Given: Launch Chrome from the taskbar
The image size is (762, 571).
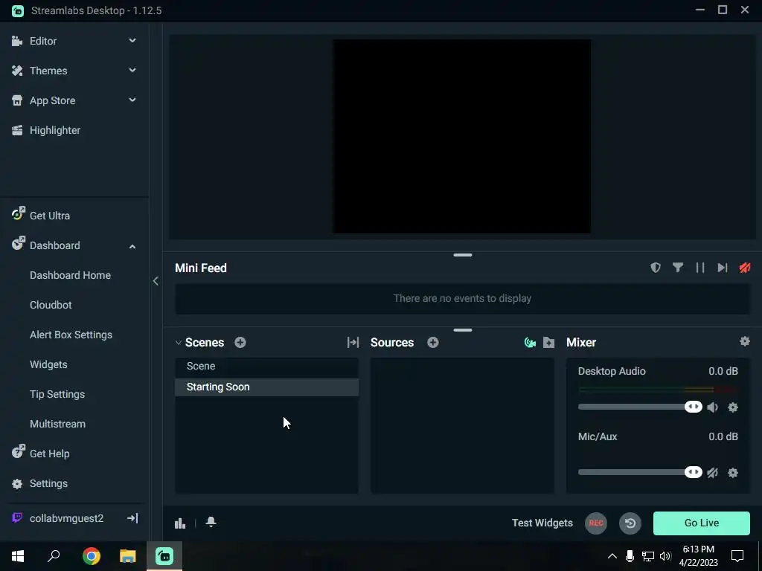Looking at the screenshot, I should [x=92, y=556].
